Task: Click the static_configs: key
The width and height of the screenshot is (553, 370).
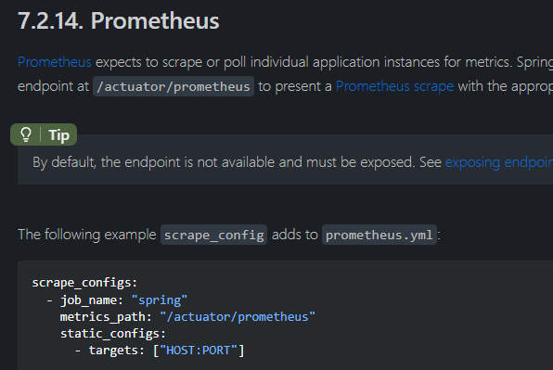Action: pyautogui.click(x=113, y=333)
